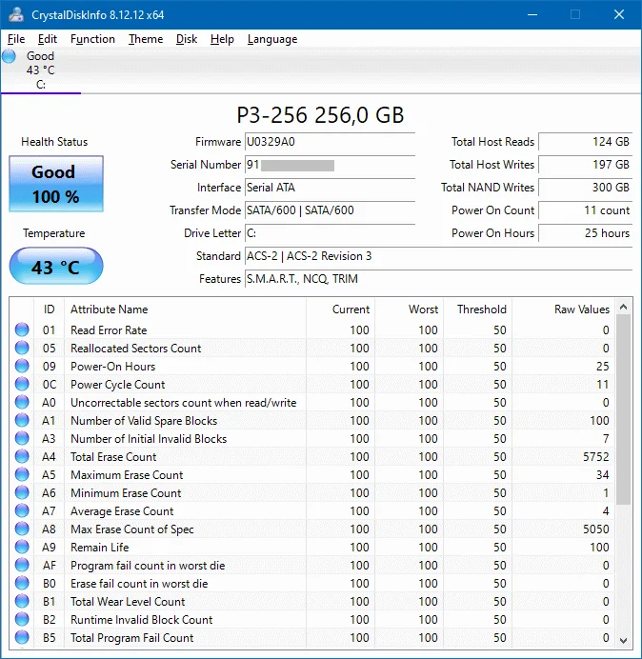Screen dimensions: 642x659
Task: Click the Power On Hours value 25 hours
Action: tap(585, 233)
